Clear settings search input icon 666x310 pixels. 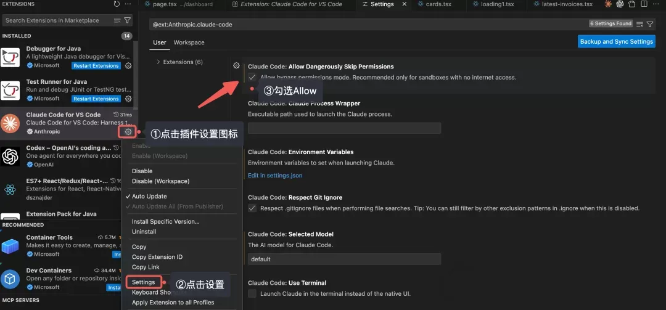639,25
